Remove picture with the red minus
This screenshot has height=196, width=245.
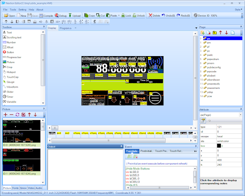12,115
